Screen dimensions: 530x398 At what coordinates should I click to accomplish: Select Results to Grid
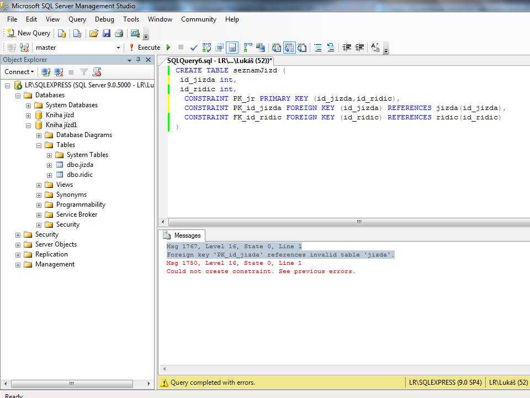coord(289,48)
